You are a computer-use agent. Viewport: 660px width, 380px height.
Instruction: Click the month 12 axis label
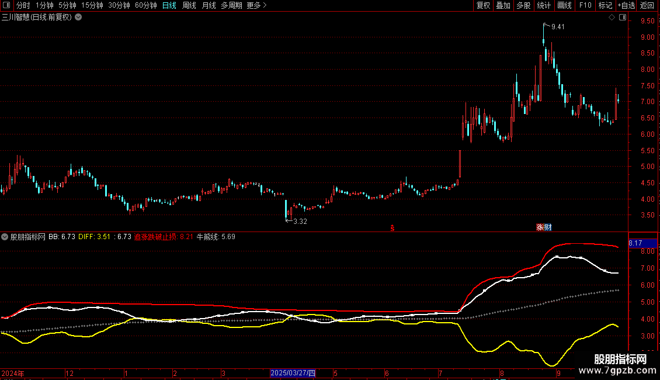point(70,373)
